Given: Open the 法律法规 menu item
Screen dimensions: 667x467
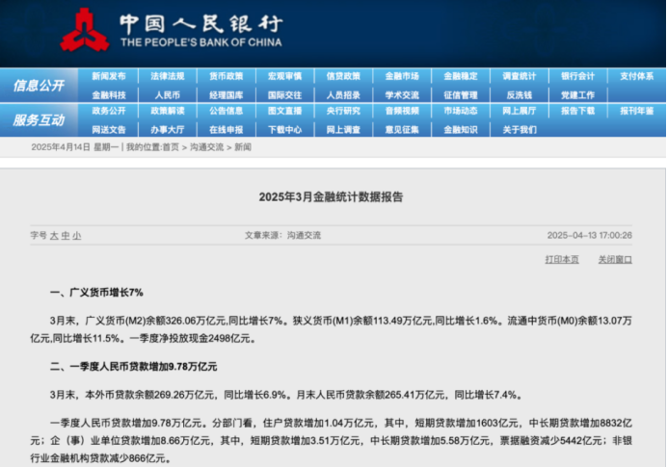Looking at the screenshot, I should [x=167, y=76].
